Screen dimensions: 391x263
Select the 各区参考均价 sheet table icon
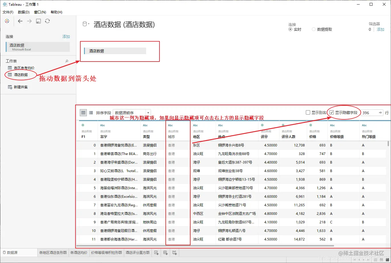[10, 68]
